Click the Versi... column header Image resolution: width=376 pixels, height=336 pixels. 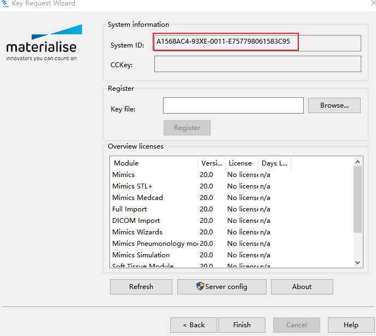point(211,163)
